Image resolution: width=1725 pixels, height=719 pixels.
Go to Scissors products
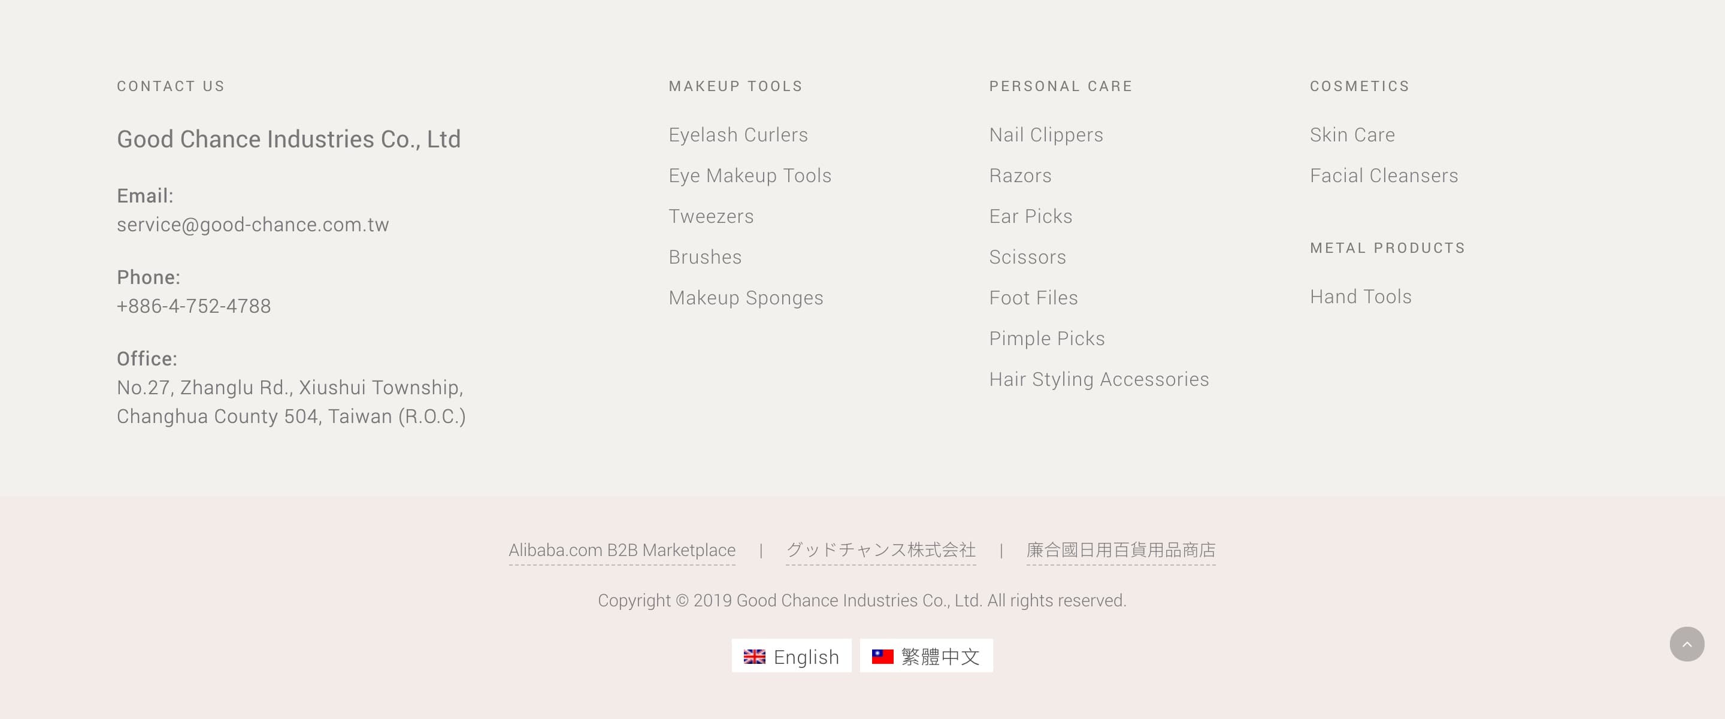coord(1027,257)
